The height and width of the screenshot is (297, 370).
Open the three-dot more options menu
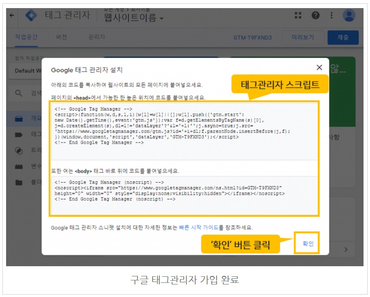pos(331,15)
